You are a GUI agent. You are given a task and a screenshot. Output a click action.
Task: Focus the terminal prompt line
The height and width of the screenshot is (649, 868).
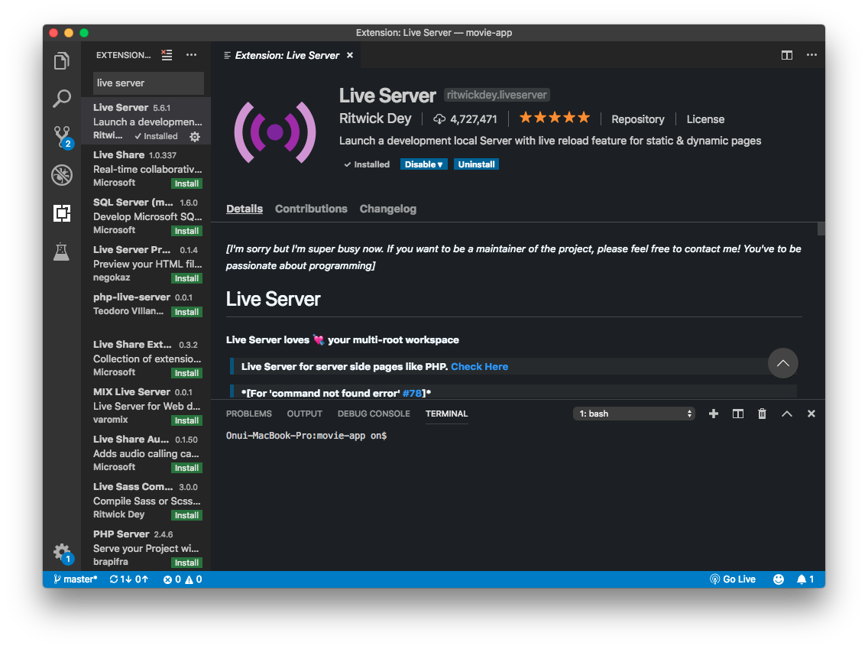[306, 436]
